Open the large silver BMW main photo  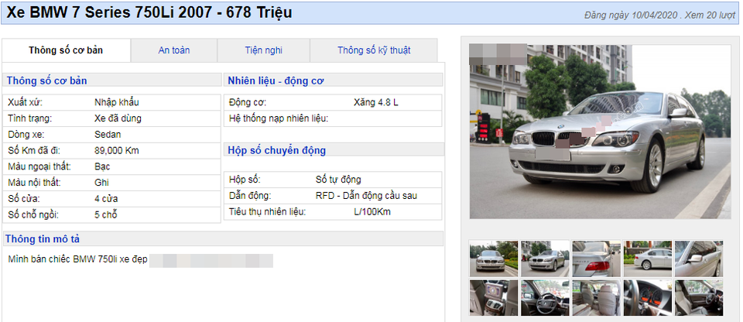click(x=600, y=132)
